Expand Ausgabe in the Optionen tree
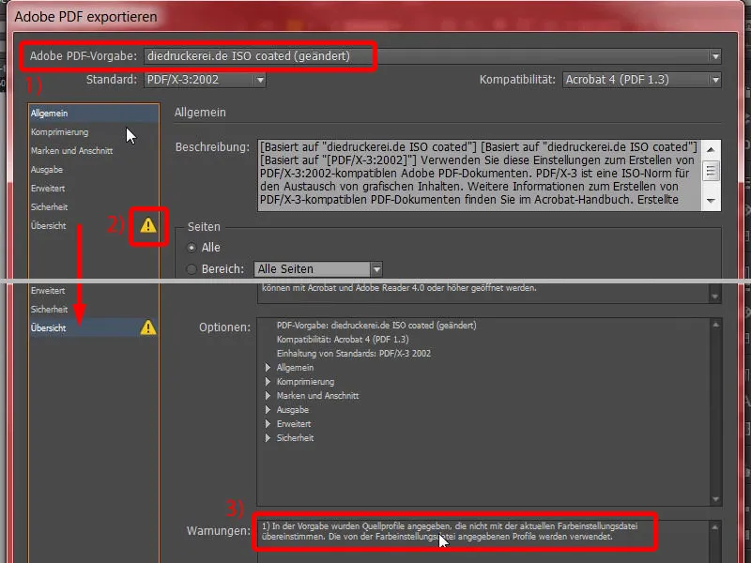Image resolution: width=751 pixels, height=563 pixels. [268, 410]
